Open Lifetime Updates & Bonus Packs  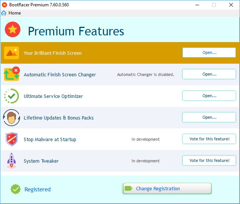coord(209,118)
